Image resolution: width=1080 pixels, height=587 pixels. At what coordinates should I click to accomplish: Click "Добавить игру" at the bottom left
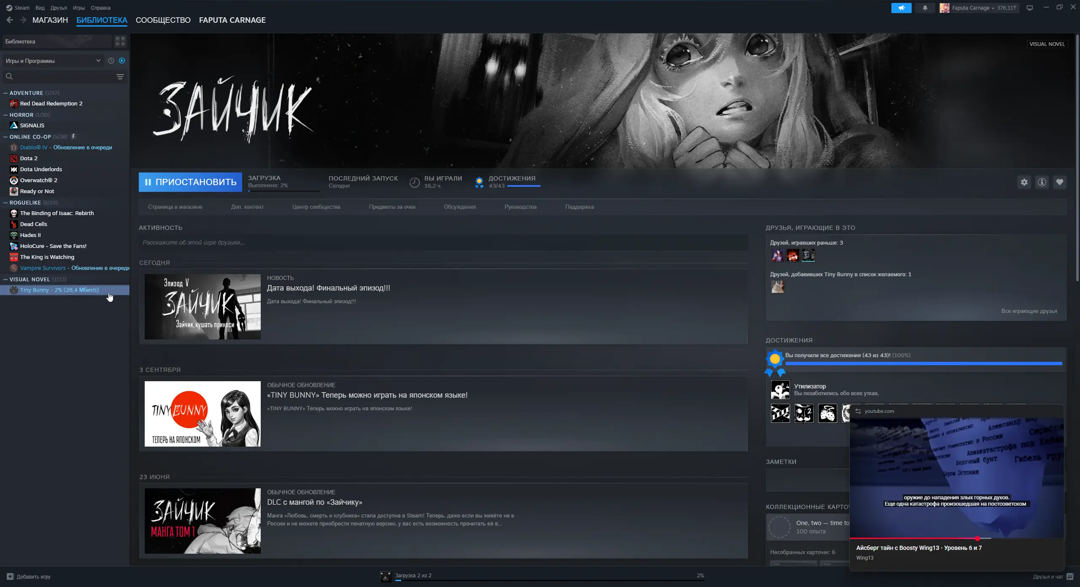[29, 576]
